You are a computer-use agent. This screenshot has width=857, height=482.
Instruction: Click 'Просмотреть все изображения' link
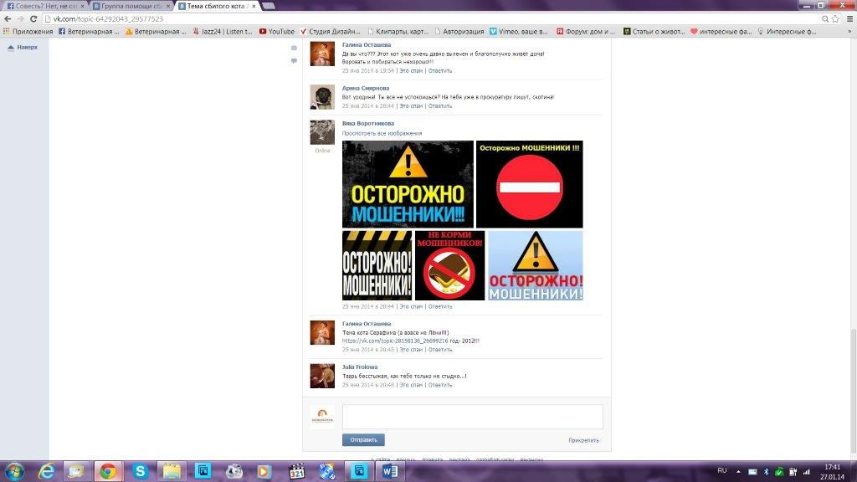382,133
